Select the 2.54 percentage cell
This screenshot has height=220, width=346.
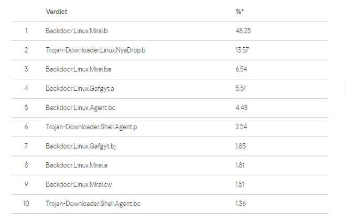pyautogui.click(x=241, y=127)
